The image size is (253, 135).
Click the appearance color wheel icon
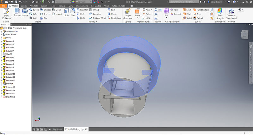[73, 2]
